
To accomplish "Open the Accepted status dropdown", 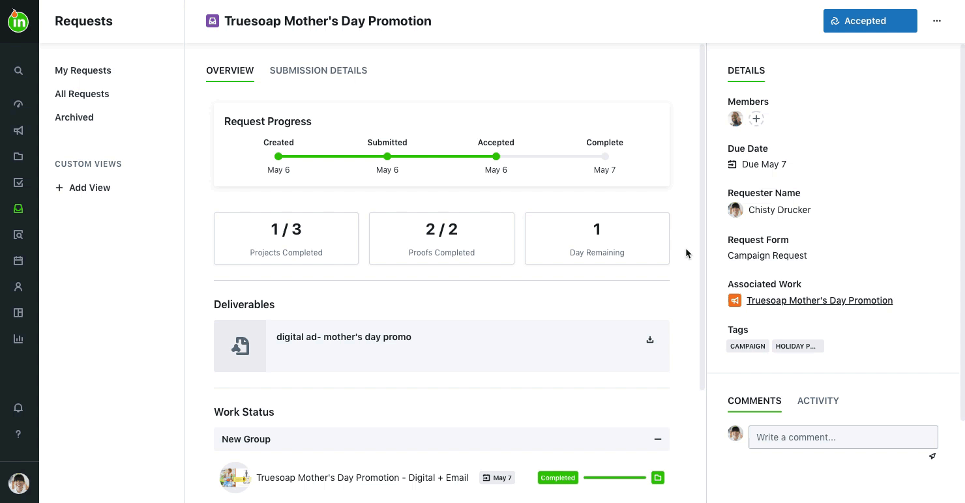I will [870, 21].
